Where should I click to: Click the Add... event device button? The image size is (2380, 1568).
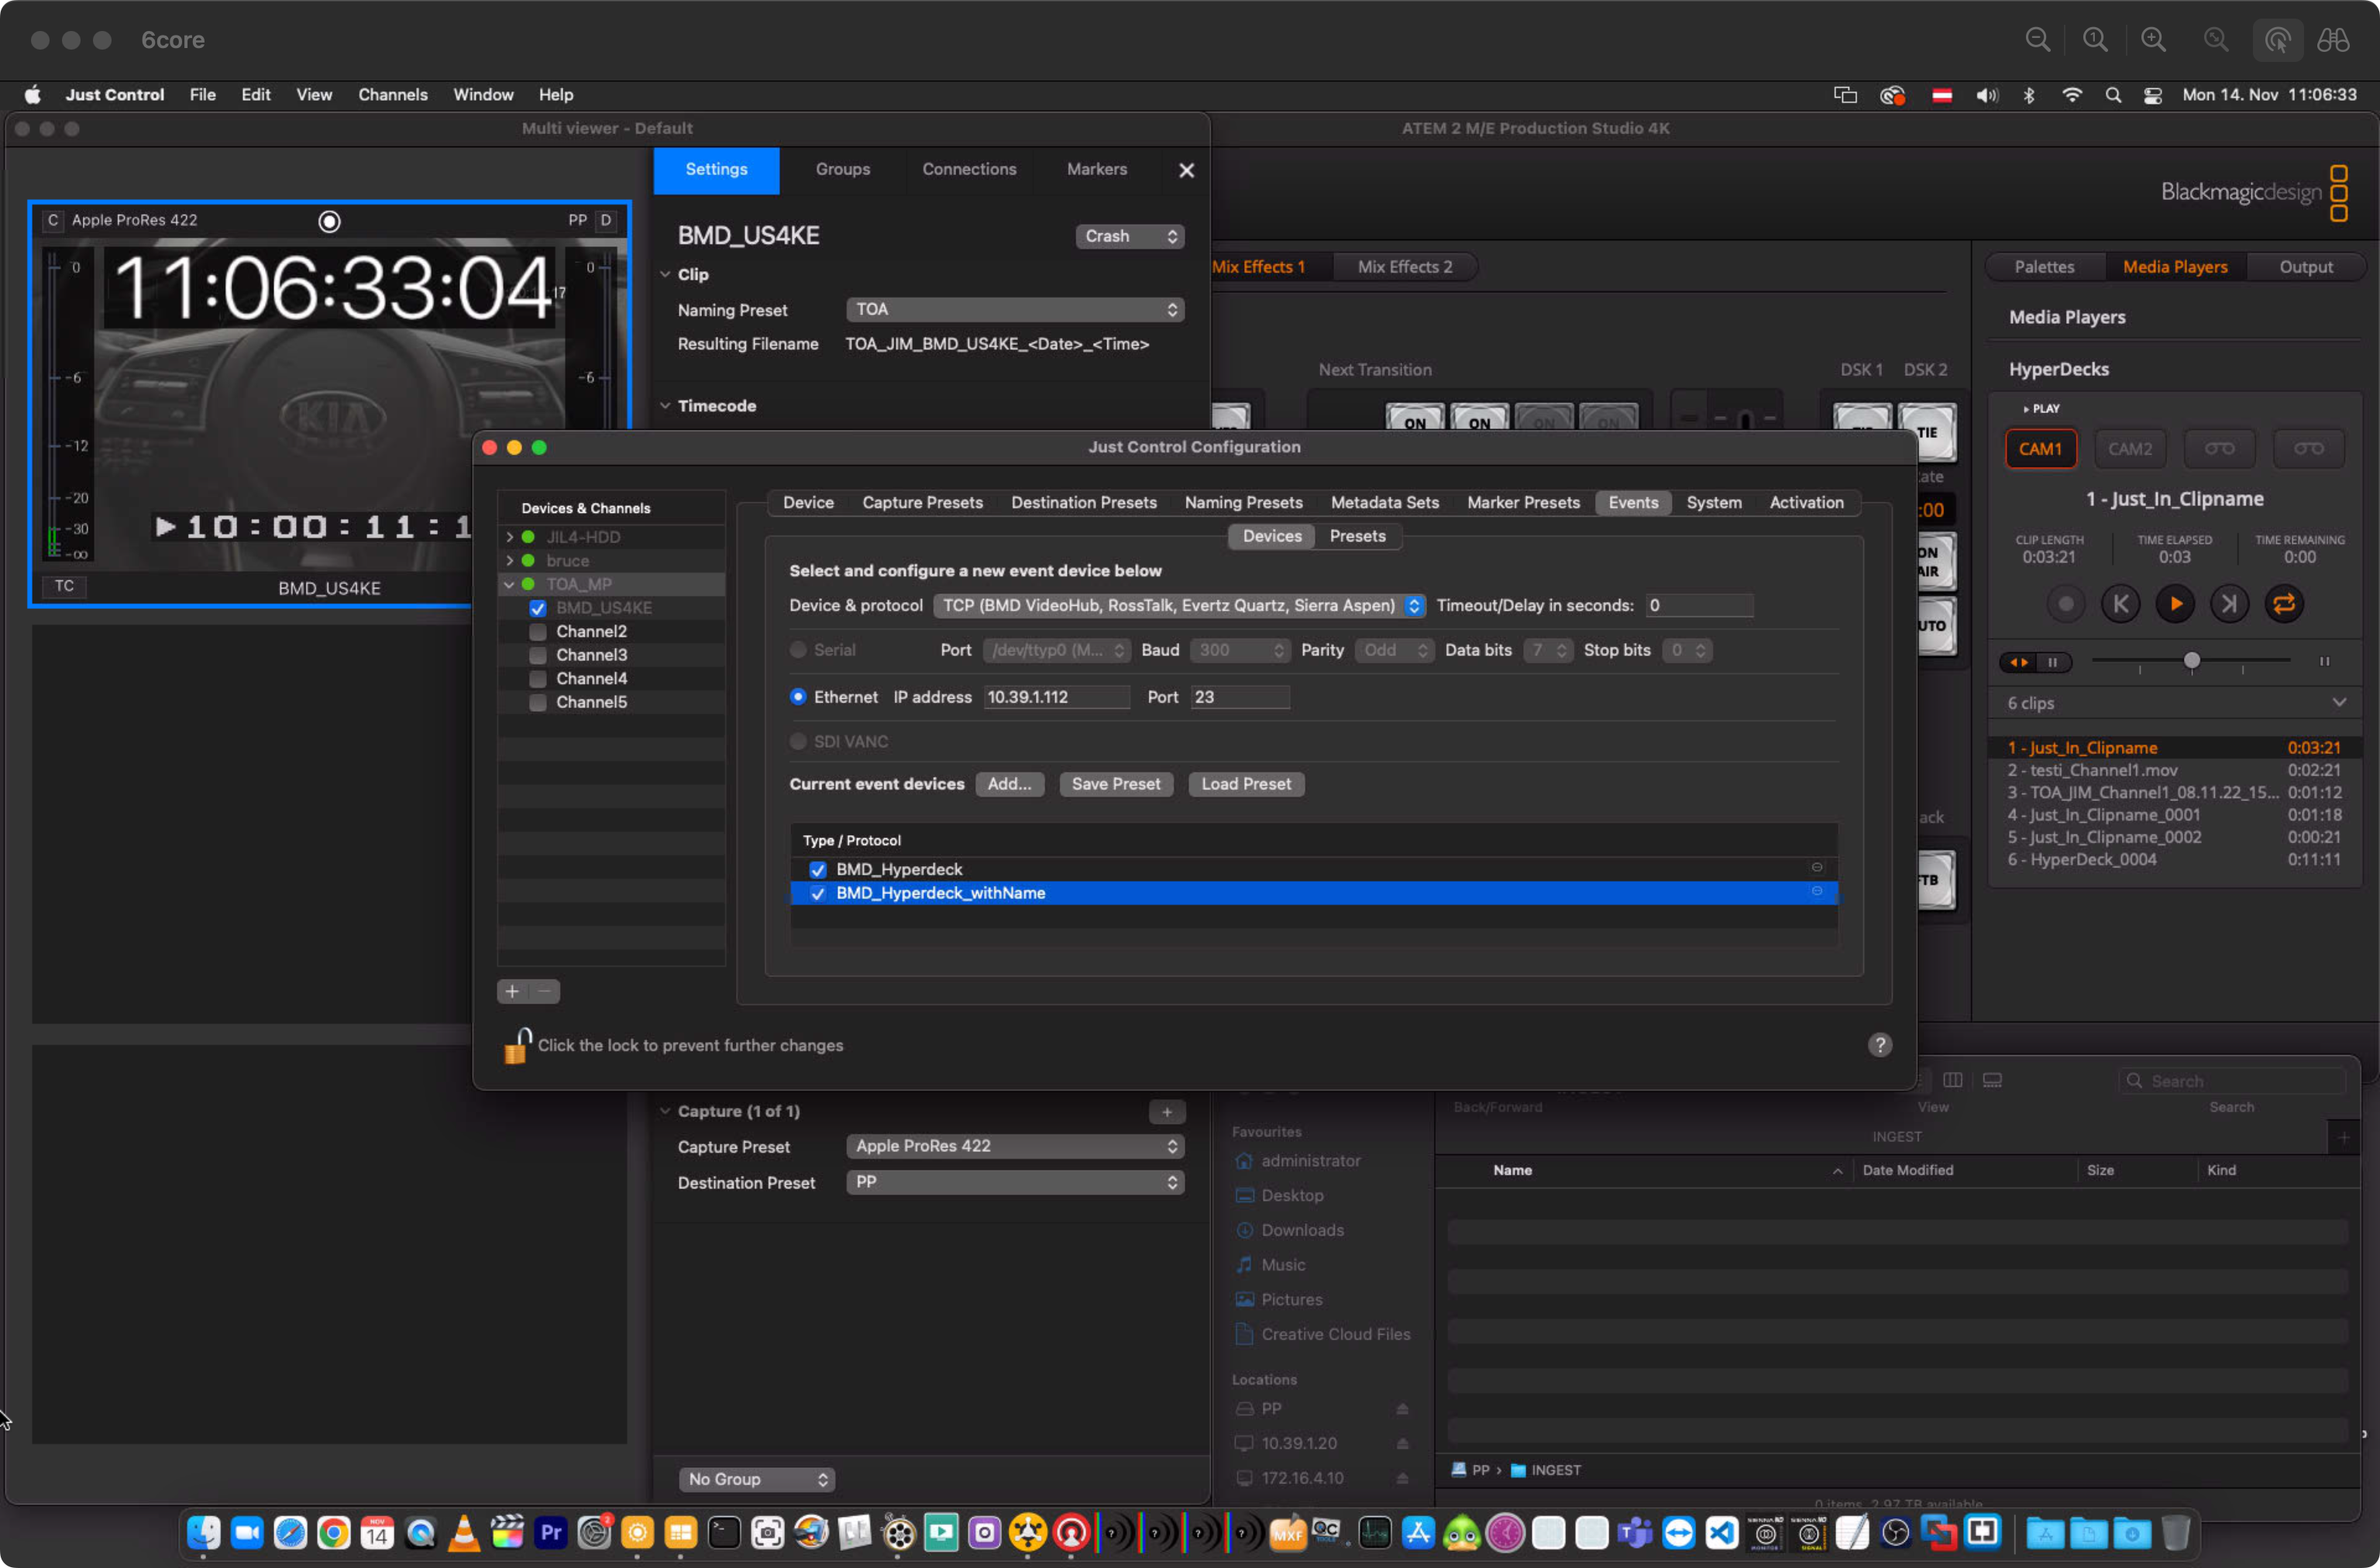[x=1009, y=785]
